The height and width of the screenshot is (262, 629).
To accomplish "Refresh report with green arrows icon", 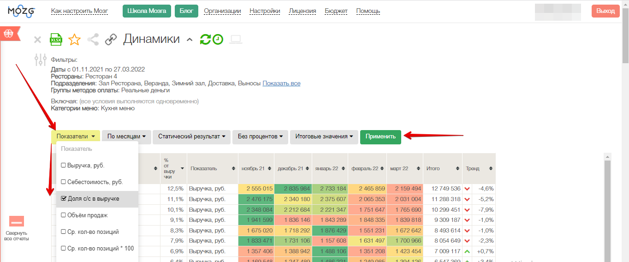I will (x=205, y=40).
